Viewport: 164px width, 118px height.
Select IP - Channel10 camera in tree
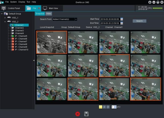click(x=21, y=50)
